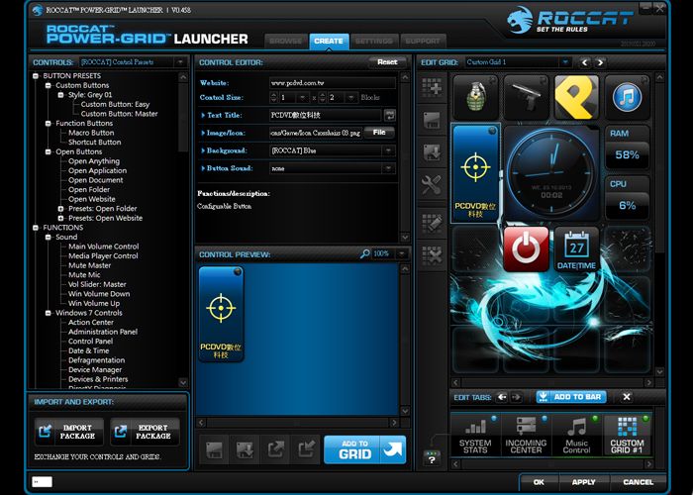Screen dimensions: 693x495
Task: Collapse the Custom Buttons tree node
Action: pyautogui.click(x=48, y=85)
